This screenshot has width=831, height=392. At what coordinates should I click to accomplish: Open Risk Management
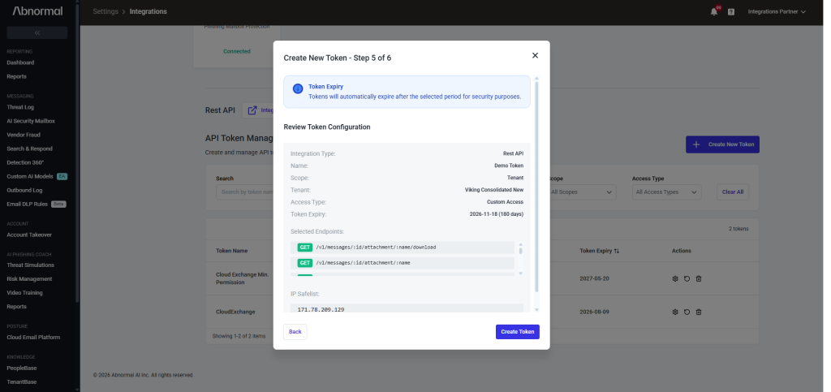tap(29, 278)
